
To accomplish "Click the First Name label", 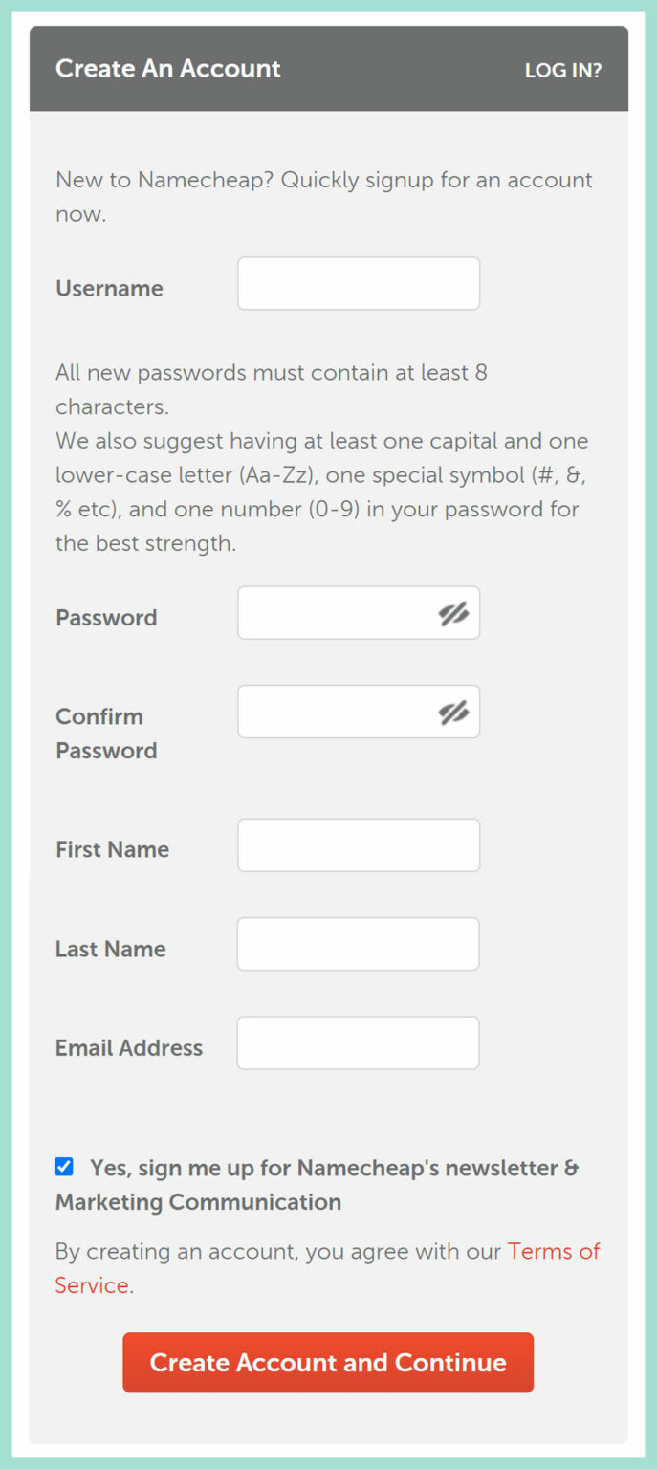I will pos(112,849).
